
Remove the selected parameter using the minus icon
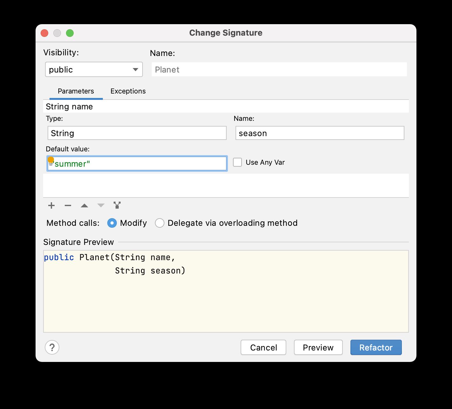[68, 205]
